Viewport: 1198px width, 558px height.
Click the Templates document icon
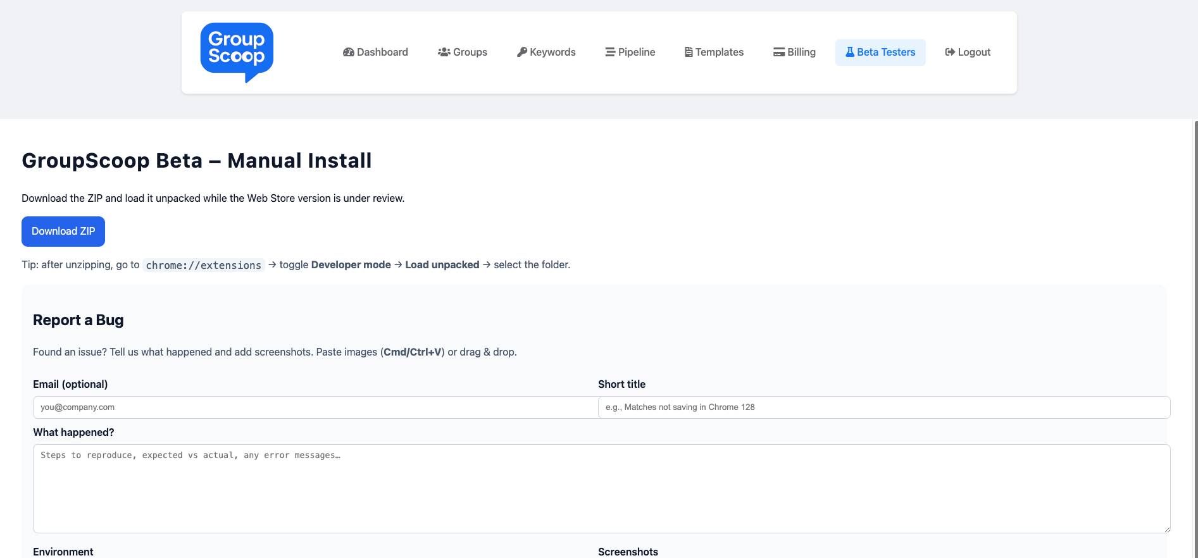[x=689, y=53]
